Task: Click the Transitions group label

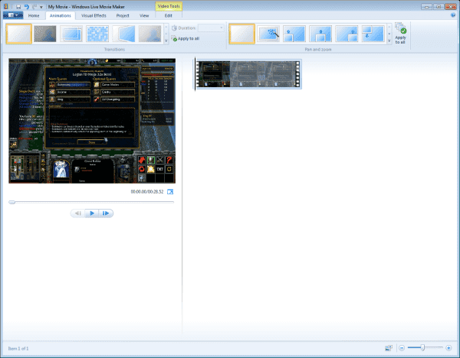Action: pyautogui.click(x=114, y=50)
